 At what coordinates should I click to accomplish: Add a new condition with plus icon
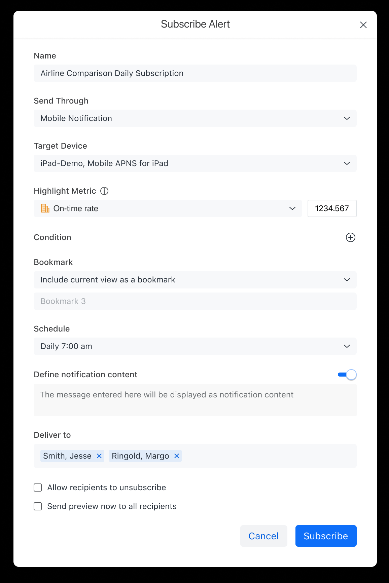tap(350, 237)
